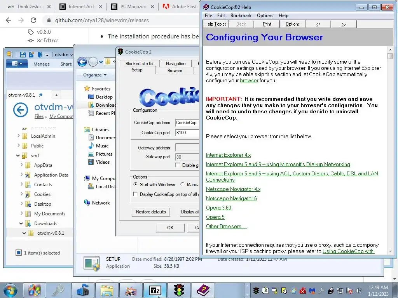Viewport: 398px width, 298px height.
Task: Switch to the Blocked site list tab
Action: 140,64
